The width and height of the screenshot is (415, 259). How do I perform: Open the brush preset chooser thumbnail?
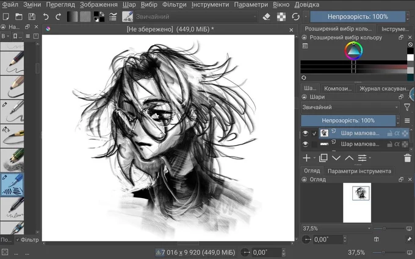pyautogui.click(x=128, y=16)
